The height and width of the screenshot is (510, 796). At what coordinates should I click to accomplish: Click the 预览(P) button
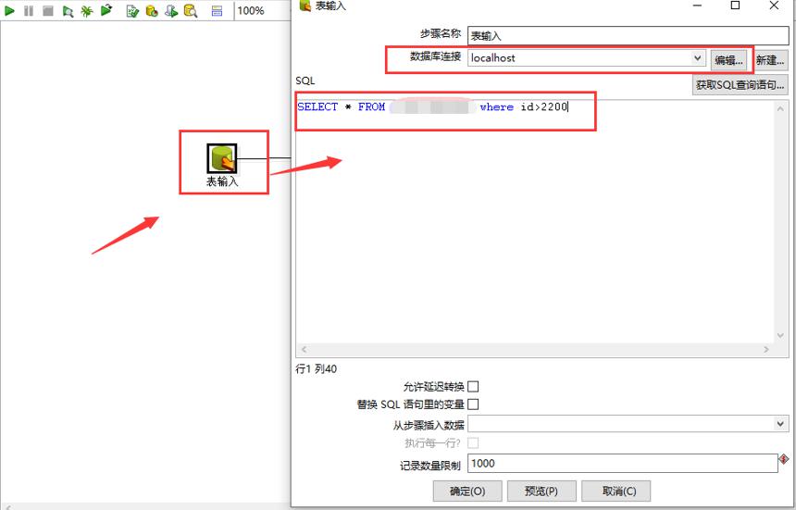click(541, 491)
